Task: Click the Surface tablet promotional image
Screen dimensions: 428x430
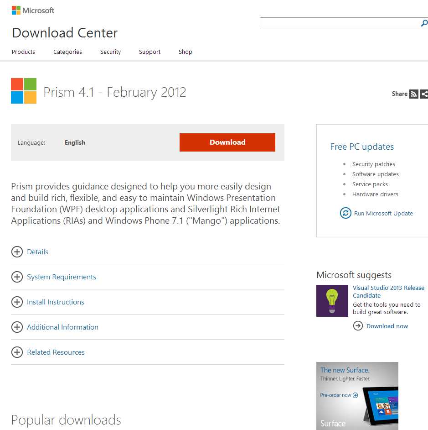Action: coord(357,396)
